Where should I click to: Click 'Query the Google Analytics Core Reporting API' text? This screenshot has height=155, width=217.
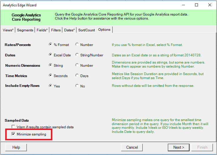[121, 16]
